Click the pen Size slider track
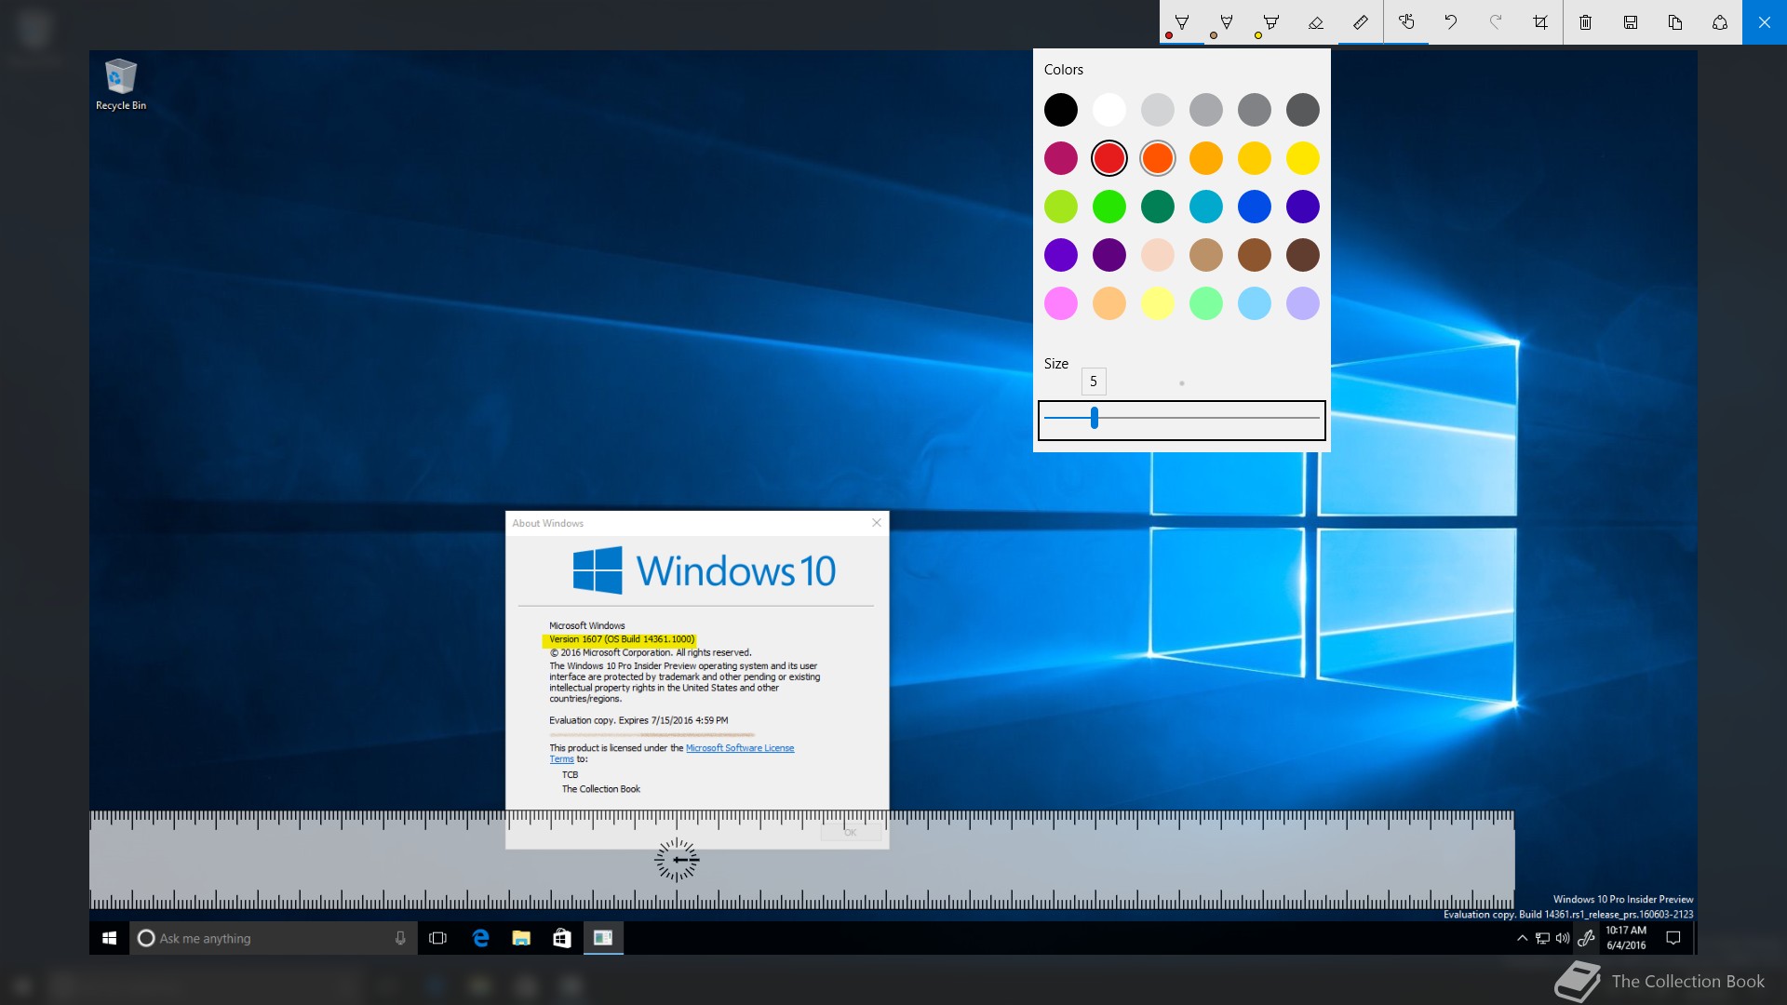1787x1005 pixels. click(x=1182, y=420)
